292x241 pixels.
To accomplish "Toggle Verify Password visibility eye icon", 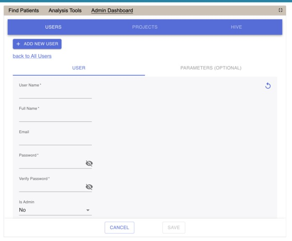I will [89, 187].
